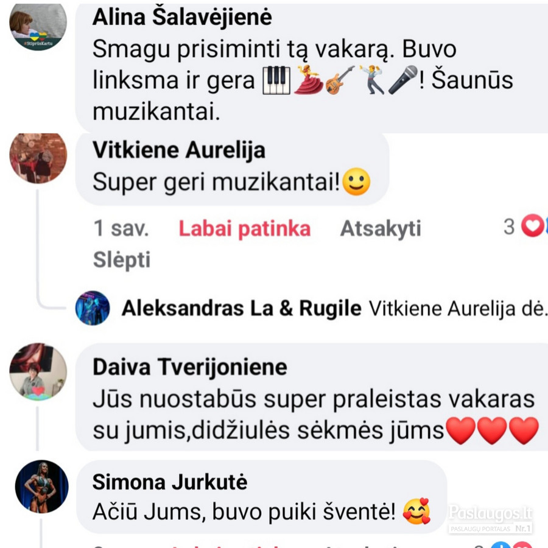This screenshot has width=548, height=548.
Task: Open the Daiva Tverijoniene name link
Action: (x=190, y=367)
